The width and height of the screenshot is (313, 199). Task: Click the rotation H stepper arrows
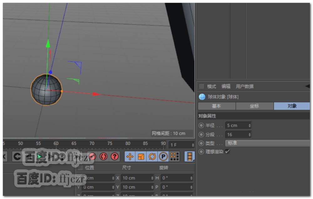192,178
